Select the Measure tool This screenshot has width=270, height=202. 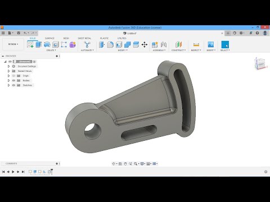click(x=196, y=44)
